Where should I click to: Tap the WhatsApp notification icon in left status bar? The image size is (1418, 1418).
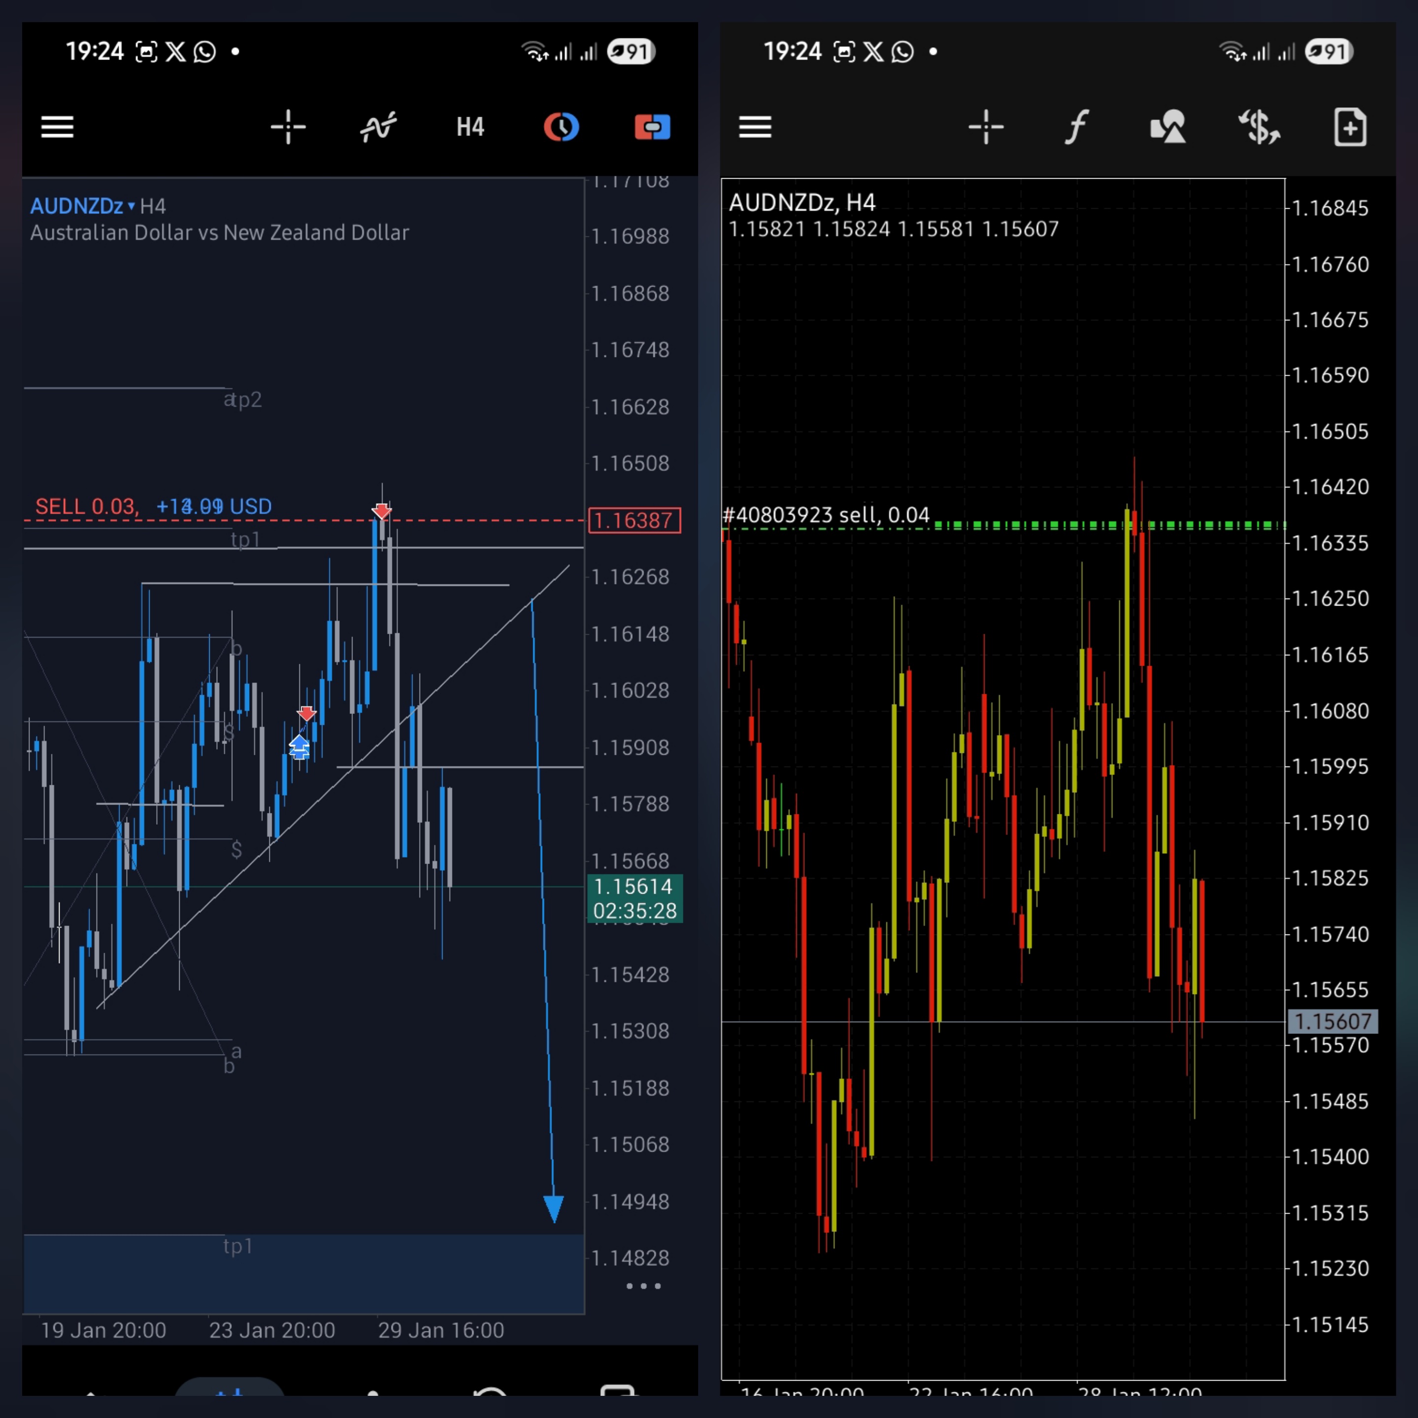pos(205,51)
